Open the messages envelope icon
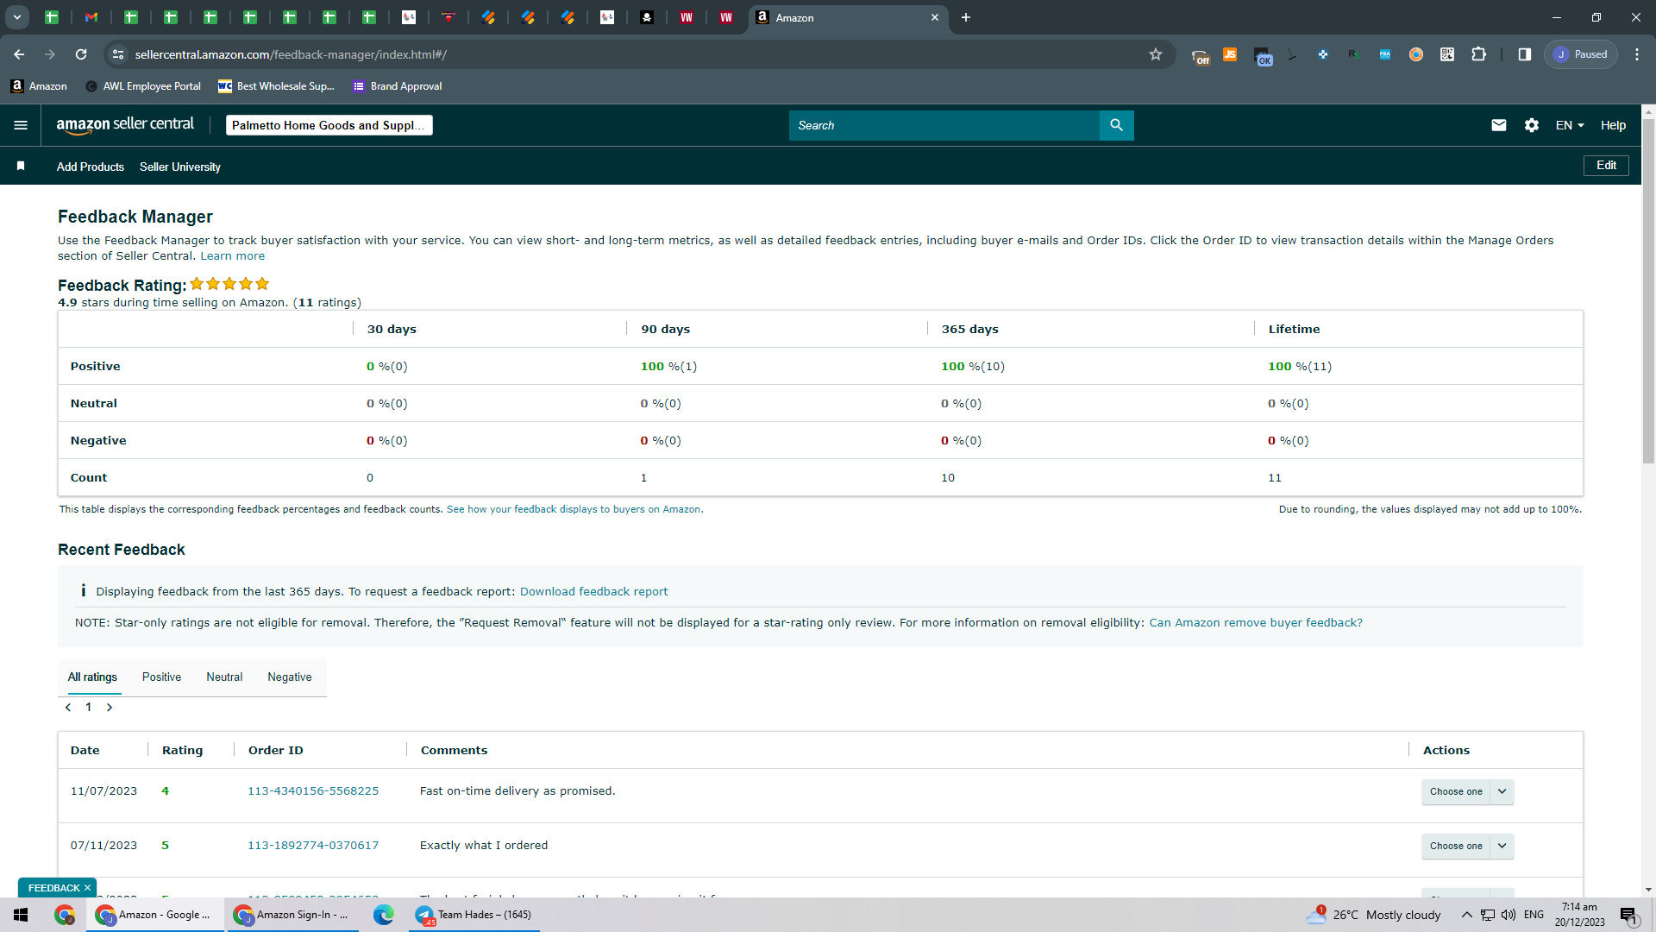 [x=1499, y=125]
